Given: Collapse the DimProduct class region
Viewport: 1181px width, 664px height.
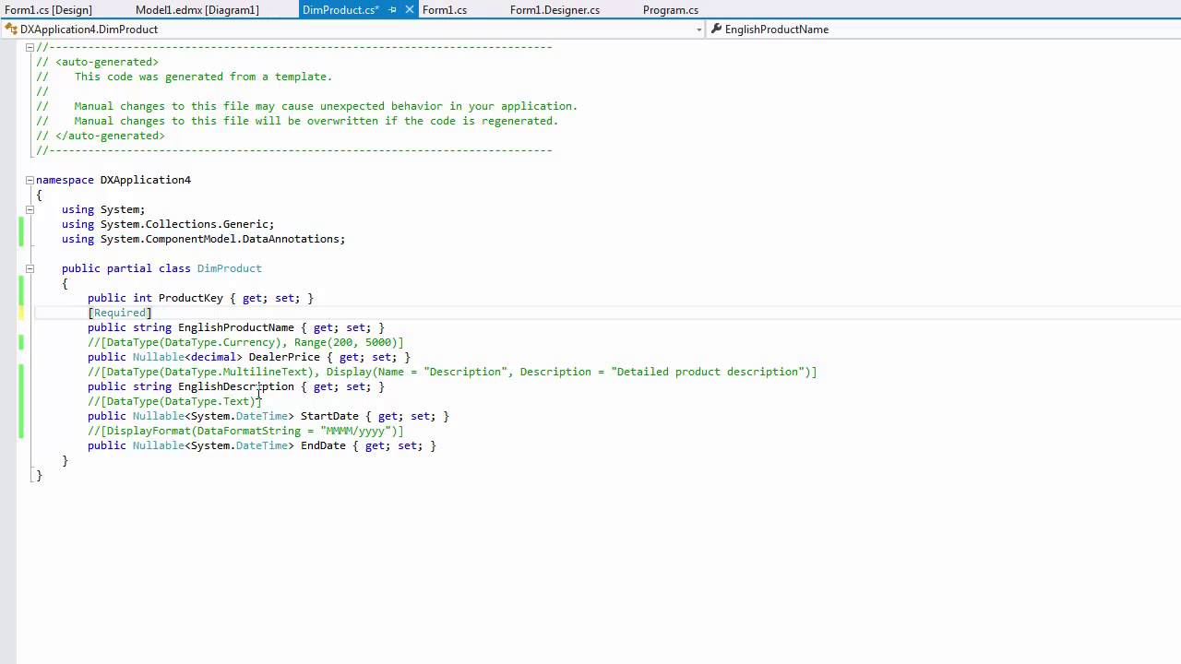Looking at the screenshot, I should (x=30, y=268).
